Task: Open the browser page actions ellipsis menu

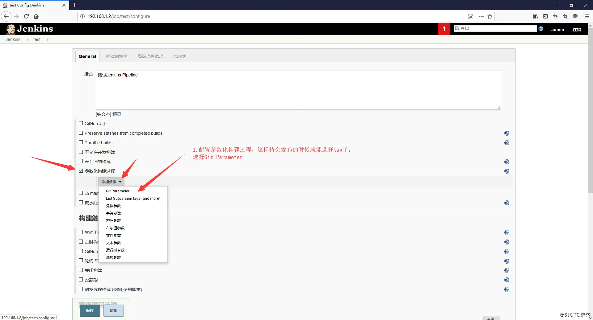Action: click(x=481, y=16)
